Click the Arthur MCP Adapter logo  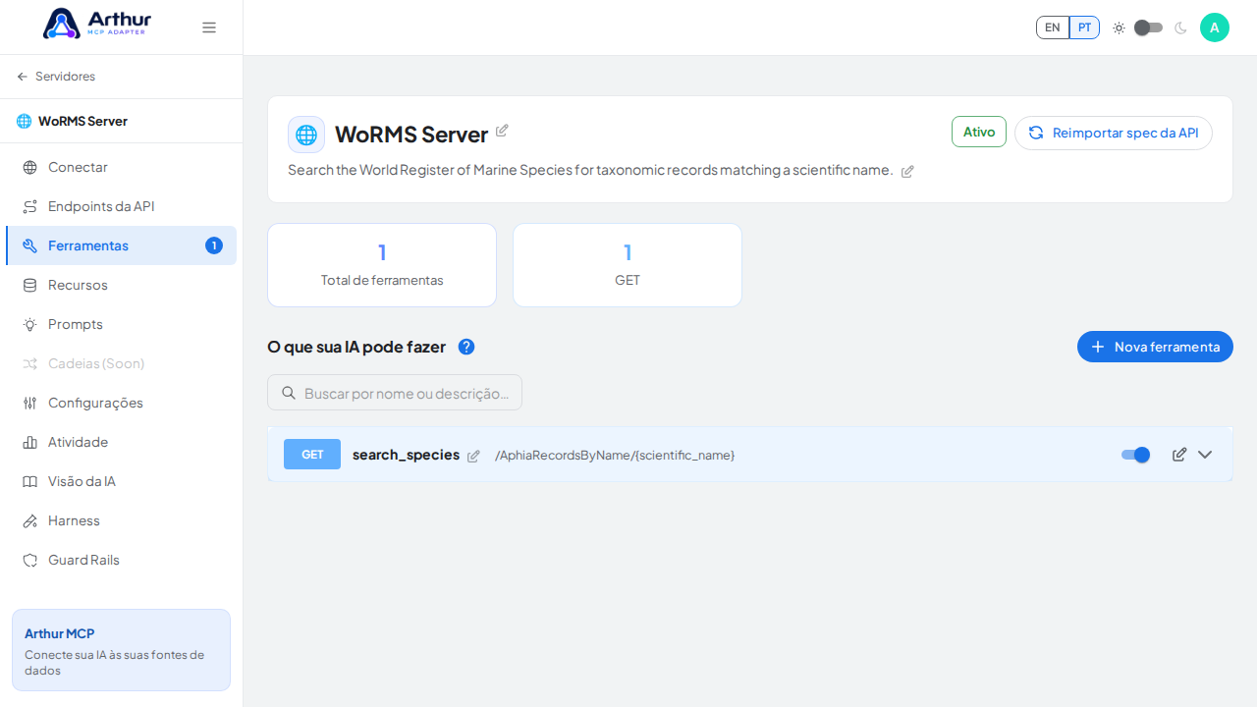click(x=97, y=24)
